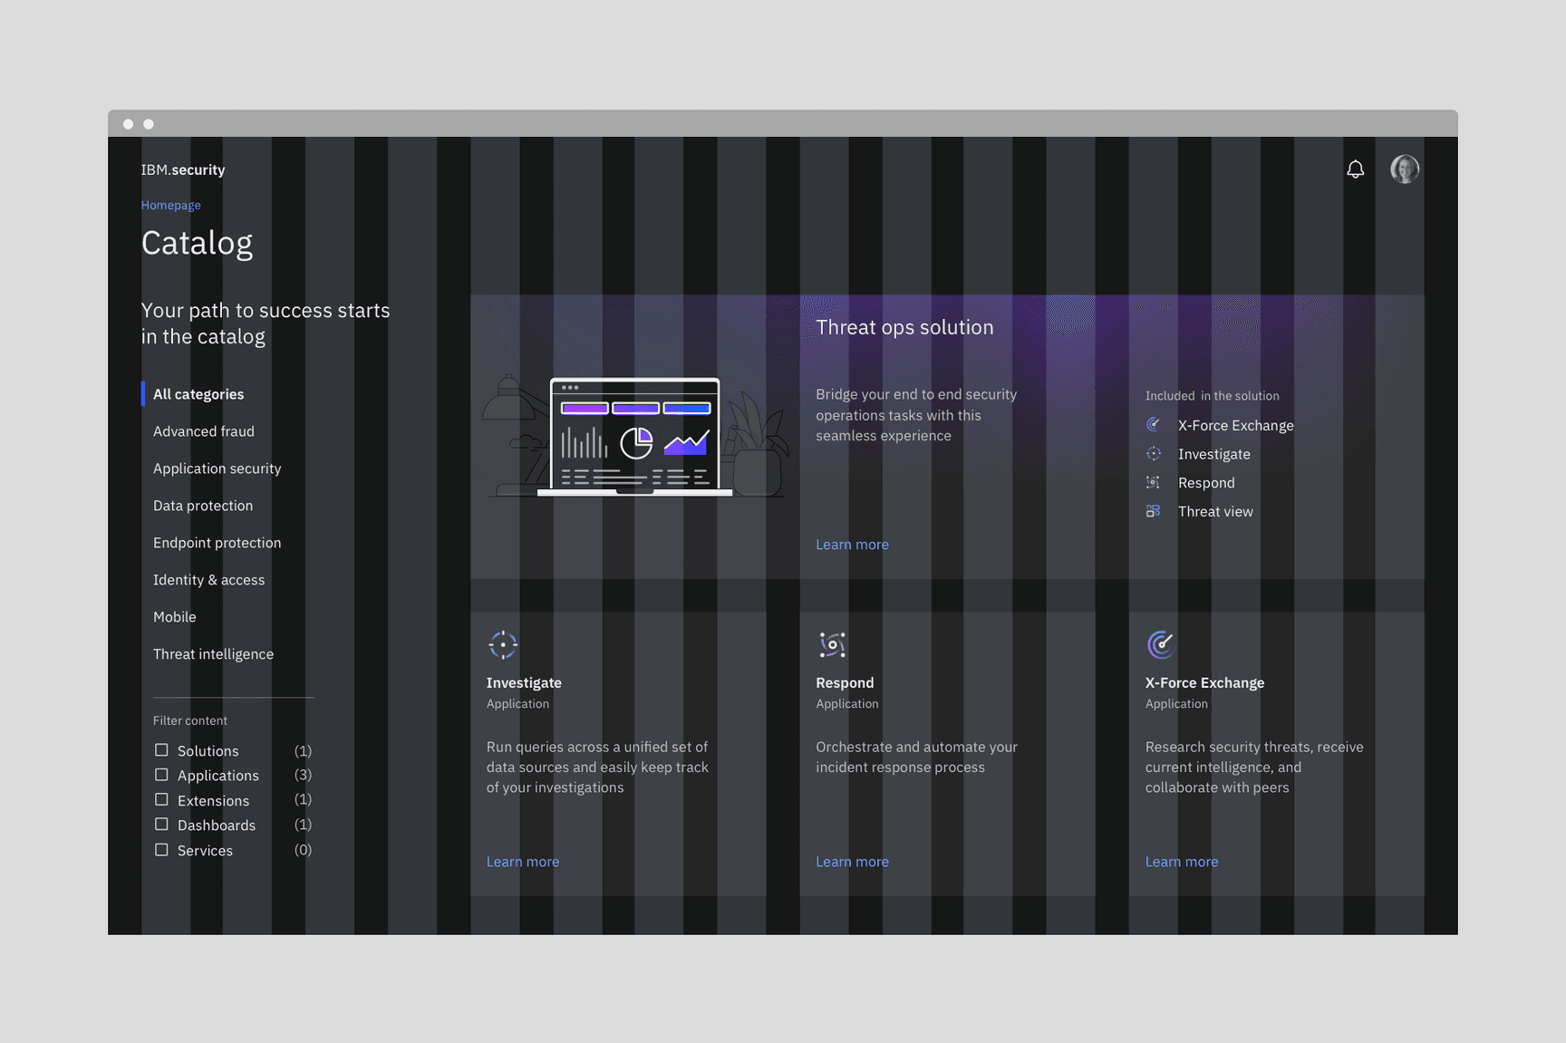Select the X-Force Exchange icon under Included items
Image resolution: width=1566 pixels, height=1043 pixels.
pos(1153,424)
